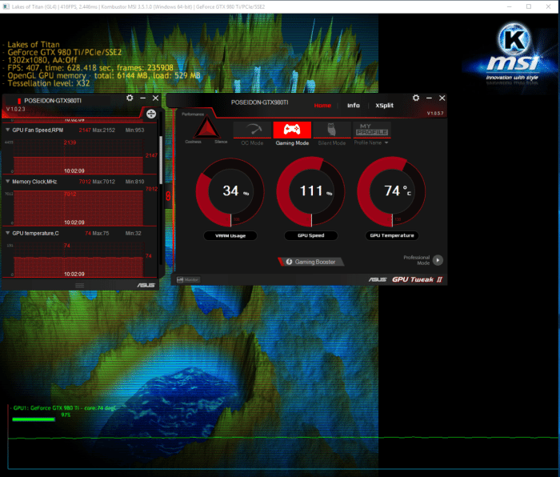Click the GPU Temperature label under gauge
This screenshot has height=477, width=560.
(392, 235)
